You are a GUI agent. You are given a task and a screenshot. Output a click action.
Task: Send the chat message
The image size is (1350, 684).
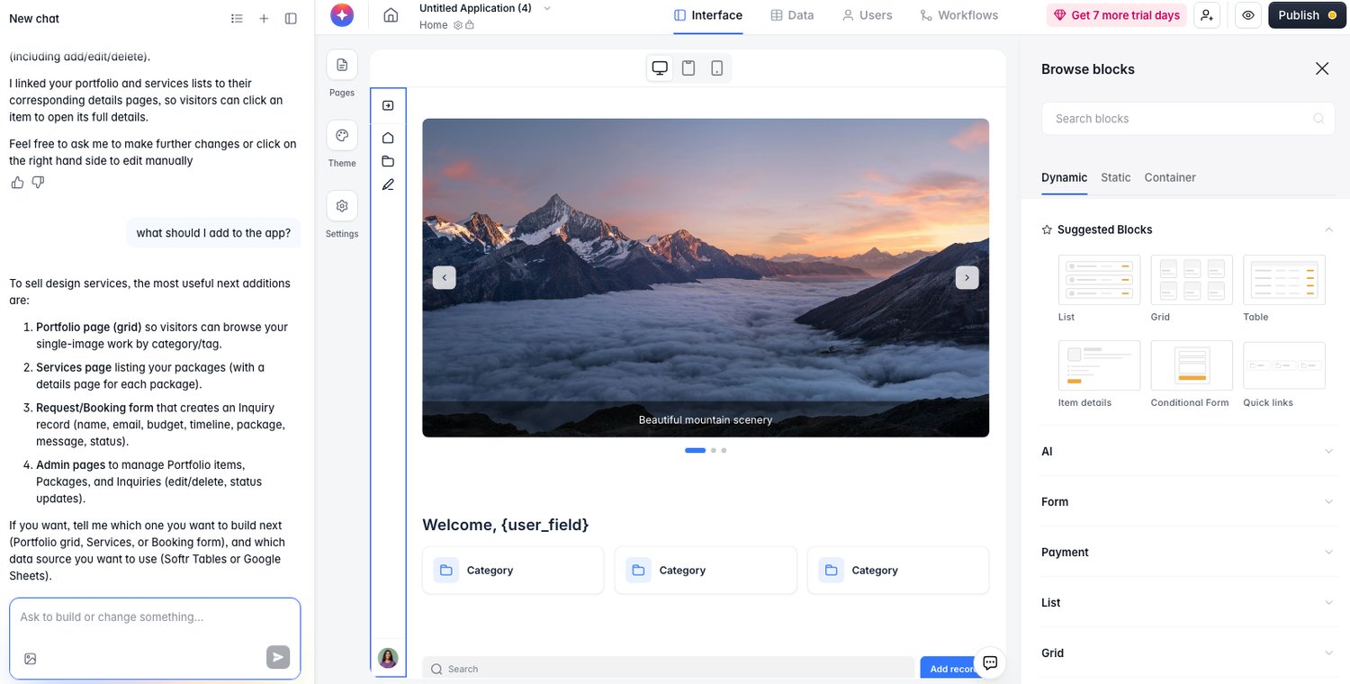[278, 657]
